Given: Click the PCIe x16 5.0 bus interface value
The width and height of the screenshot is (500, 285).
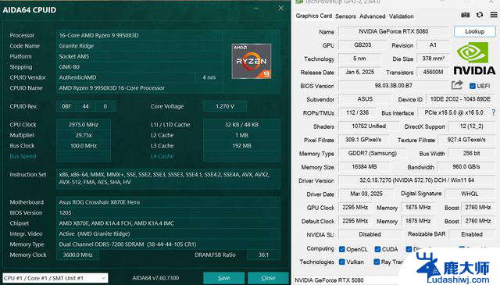Looking at the screenshot, I should pos(454,112).
